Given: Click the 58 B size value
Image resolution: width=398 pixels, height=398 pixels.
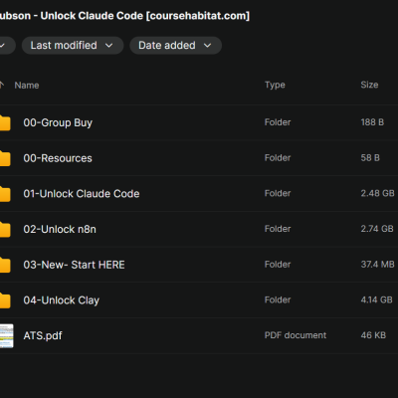Looking at the screenshot, I should coord(370,158).
